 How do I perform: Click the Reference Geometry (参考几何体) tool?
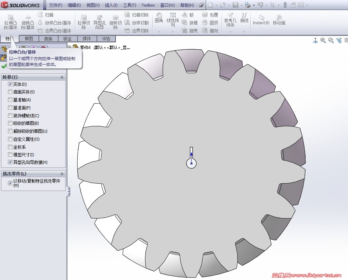(230, 20)
